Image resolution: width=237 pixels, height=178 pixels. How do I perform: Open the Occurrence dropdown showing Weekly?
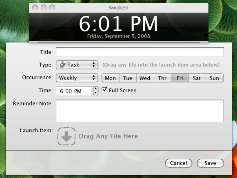click(77, 78)
